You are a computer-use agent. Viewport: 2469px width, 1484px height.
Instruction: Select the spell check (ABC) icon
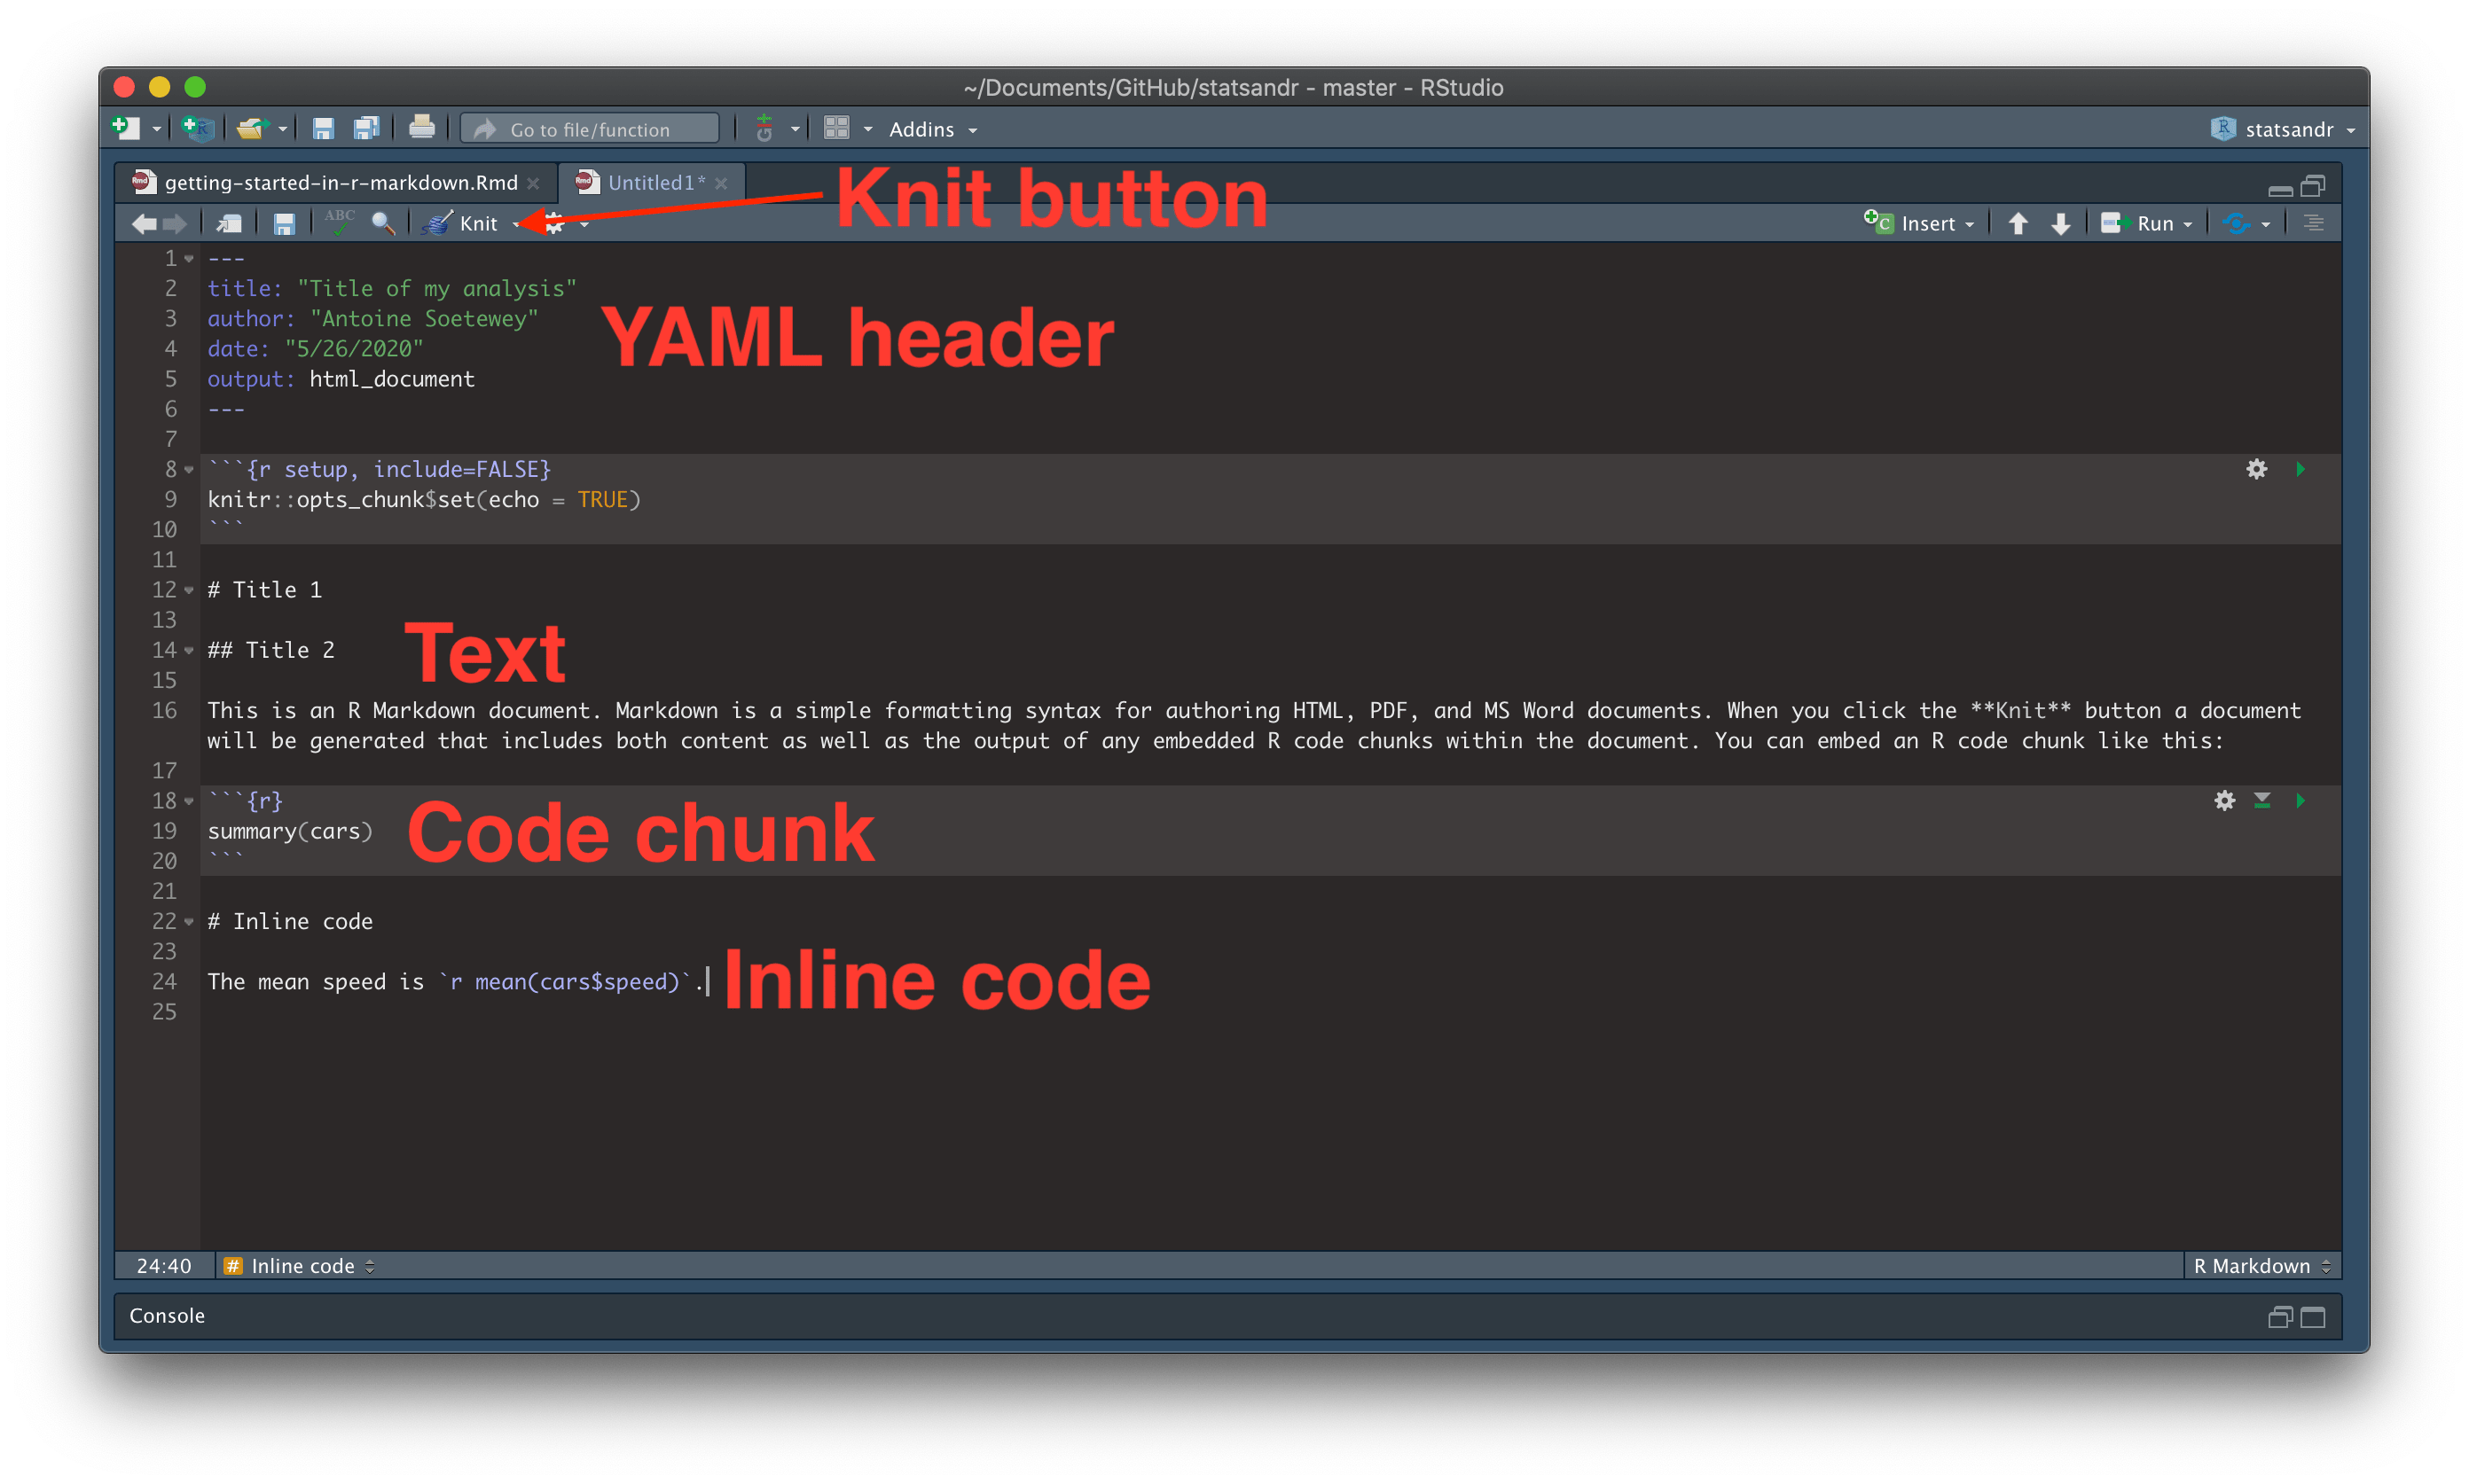341,222
